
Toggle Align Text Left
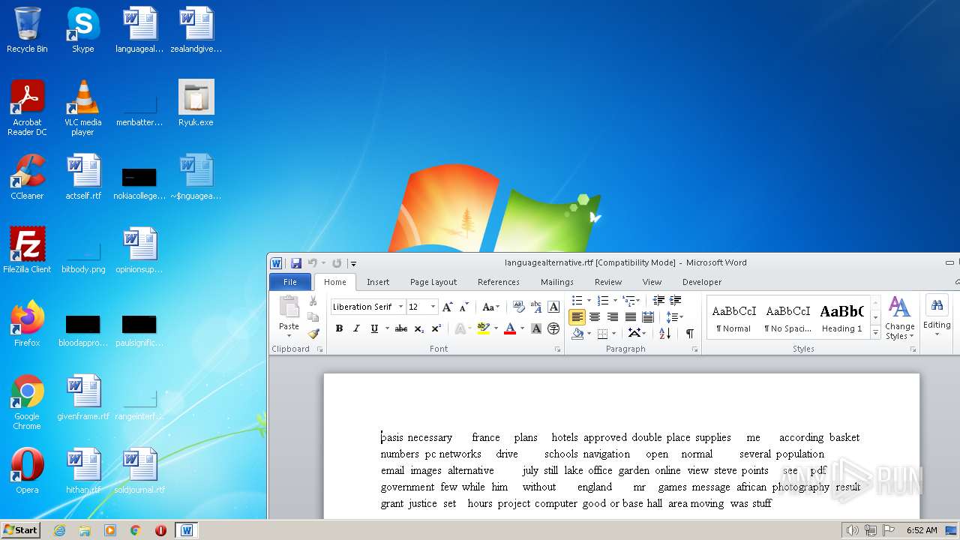click(x=577, y=317)
